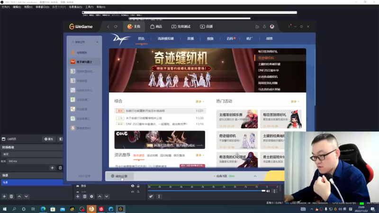Image resolution: width=379 pixels, height=213 pixels.
Task: Add a new scene in OBS
Action: click(4, 196)
